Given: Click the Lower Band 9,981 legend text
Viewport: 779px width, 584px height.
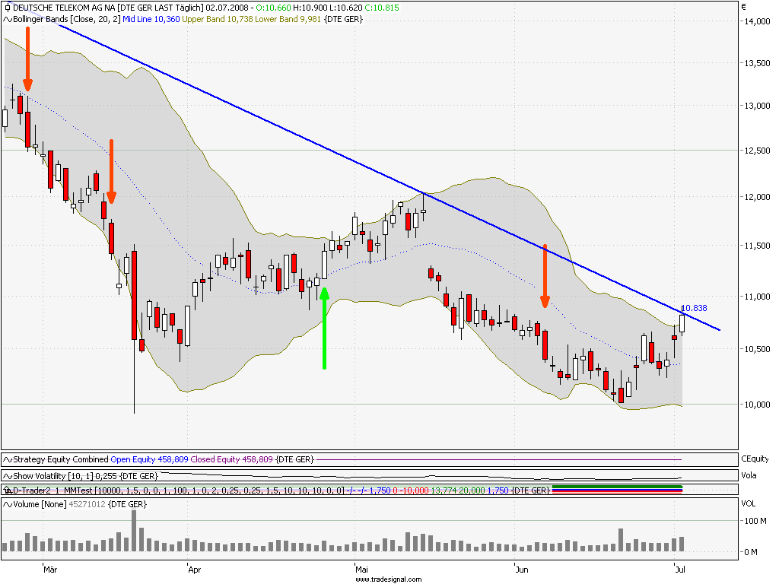Looking at the screenshot, I should coord(288,19).
